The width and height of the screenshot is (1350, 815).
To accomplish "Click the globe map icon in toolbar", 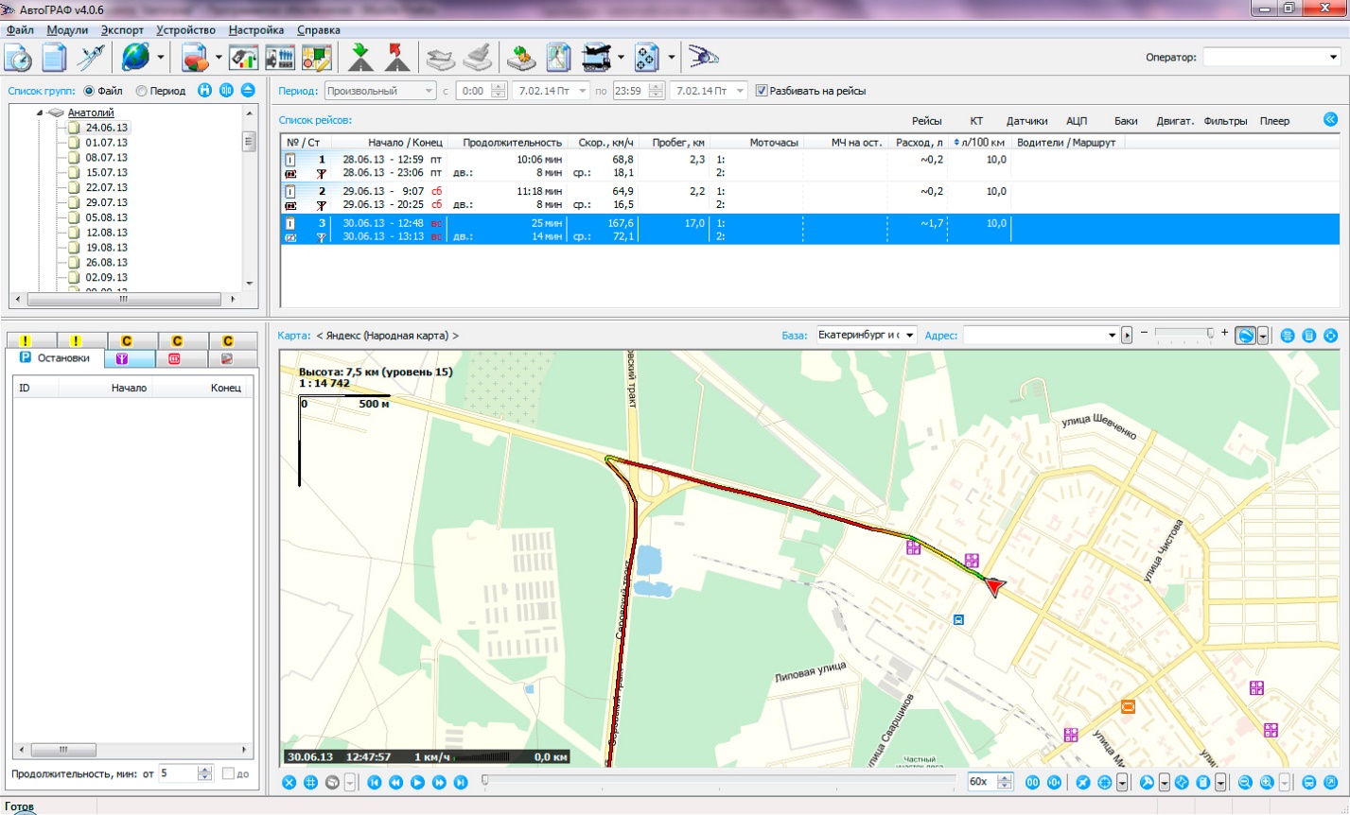I will pyautogui.click(x=135, y=58).
